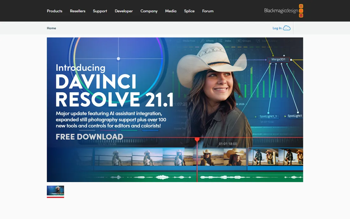Viewport: 350px width, 219px height.
Task: Go to the Support page
Action: pyautogui.click(x=100, y=11)
